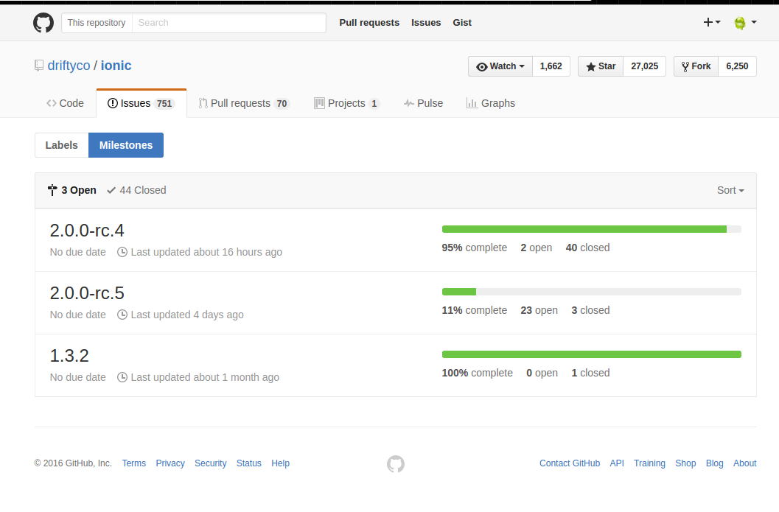Click 100% complete text
Screen dimensions: 779x512
[x=477, y=373]
